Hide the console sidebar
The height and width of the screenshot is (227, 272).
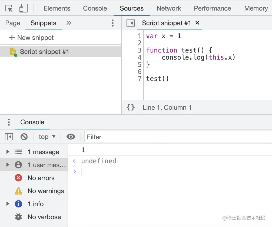(x=9, y=137)
